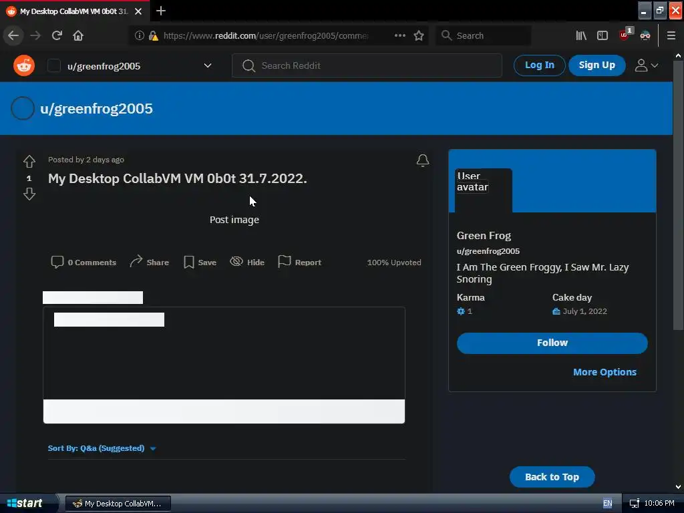Click the network monitor tray icon
Viewport: 684px width, 513px height.
(x=635, y=504)
